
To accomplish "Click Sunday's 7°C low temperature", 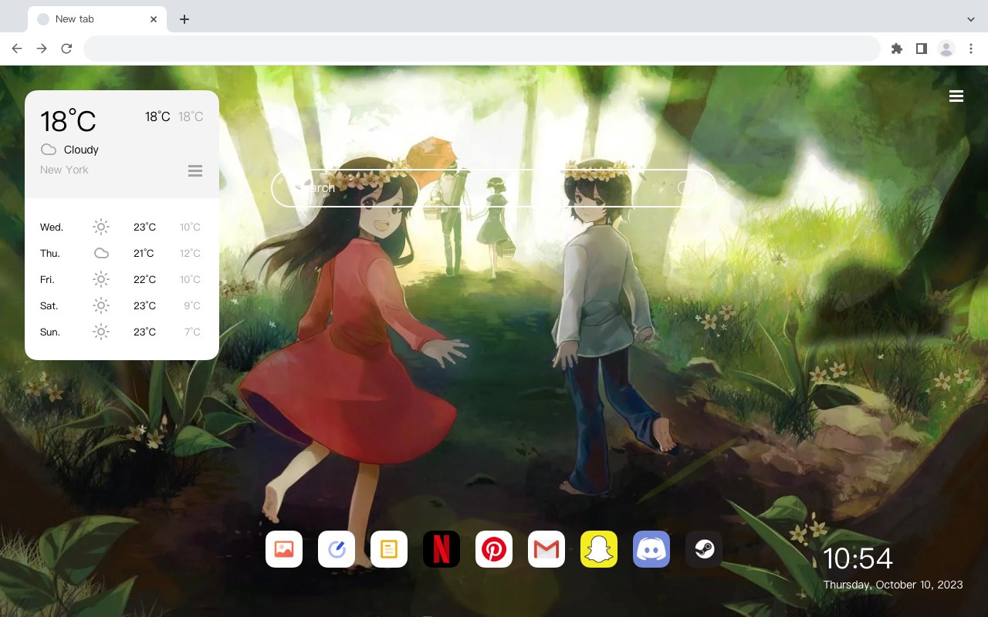I will coord(192,332).
